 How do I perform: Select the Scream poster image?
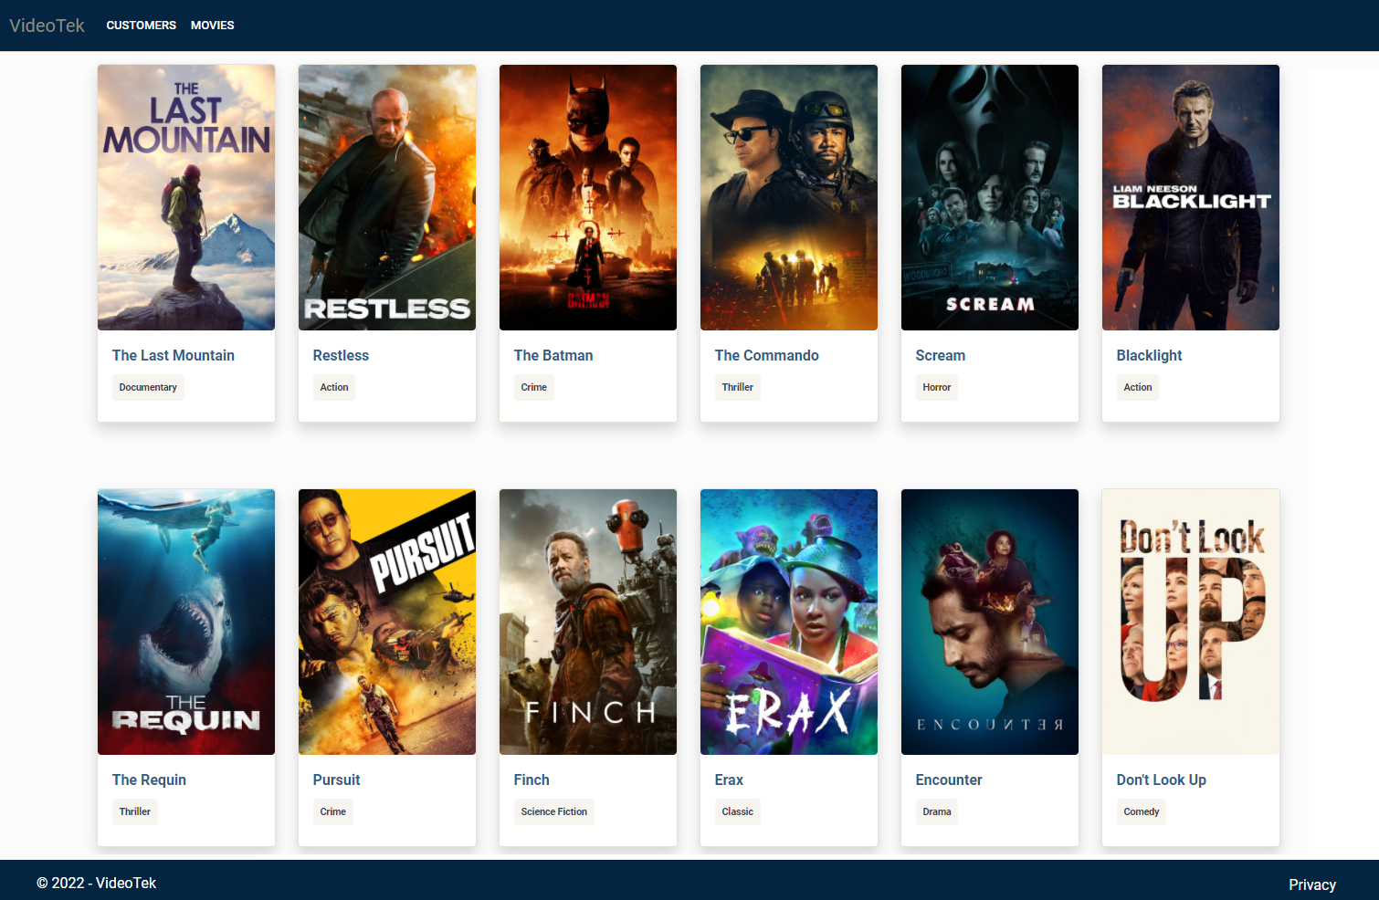coord(990,197)
